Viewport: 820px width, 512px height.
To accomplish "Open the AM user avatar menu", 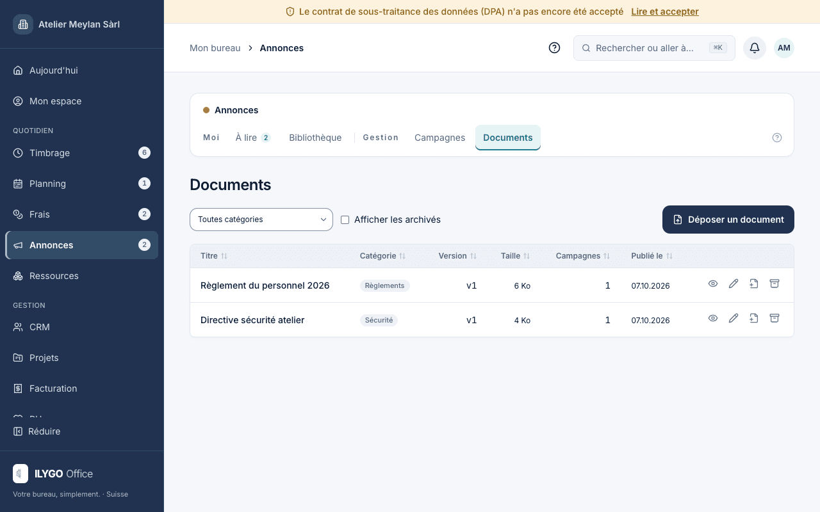I will coord(784,48).
